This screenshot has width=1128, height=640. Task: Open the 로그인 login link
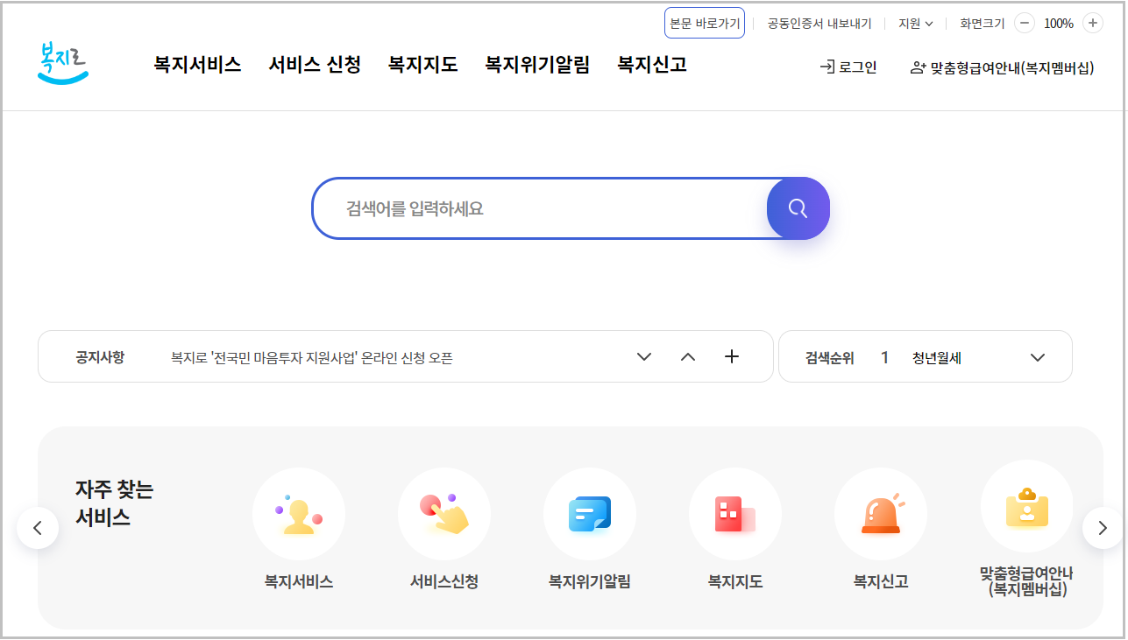pyautogui.click(x=848, y=66)
